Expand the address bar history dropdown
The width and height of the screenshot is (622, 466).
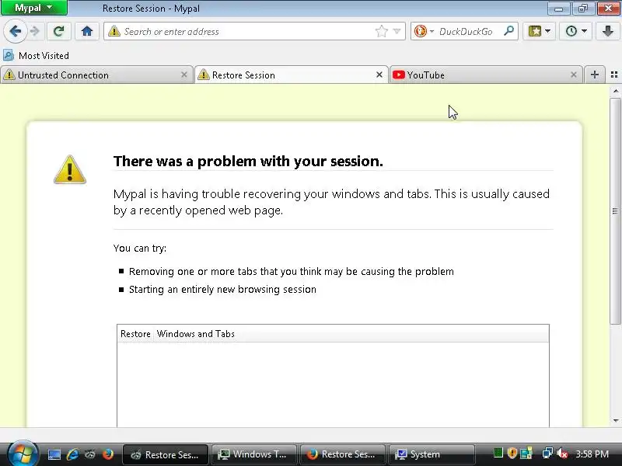[x=397, y=31]
